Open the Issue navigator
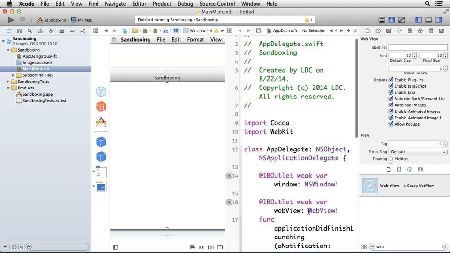The image size is (450, 253). [40, 31]
